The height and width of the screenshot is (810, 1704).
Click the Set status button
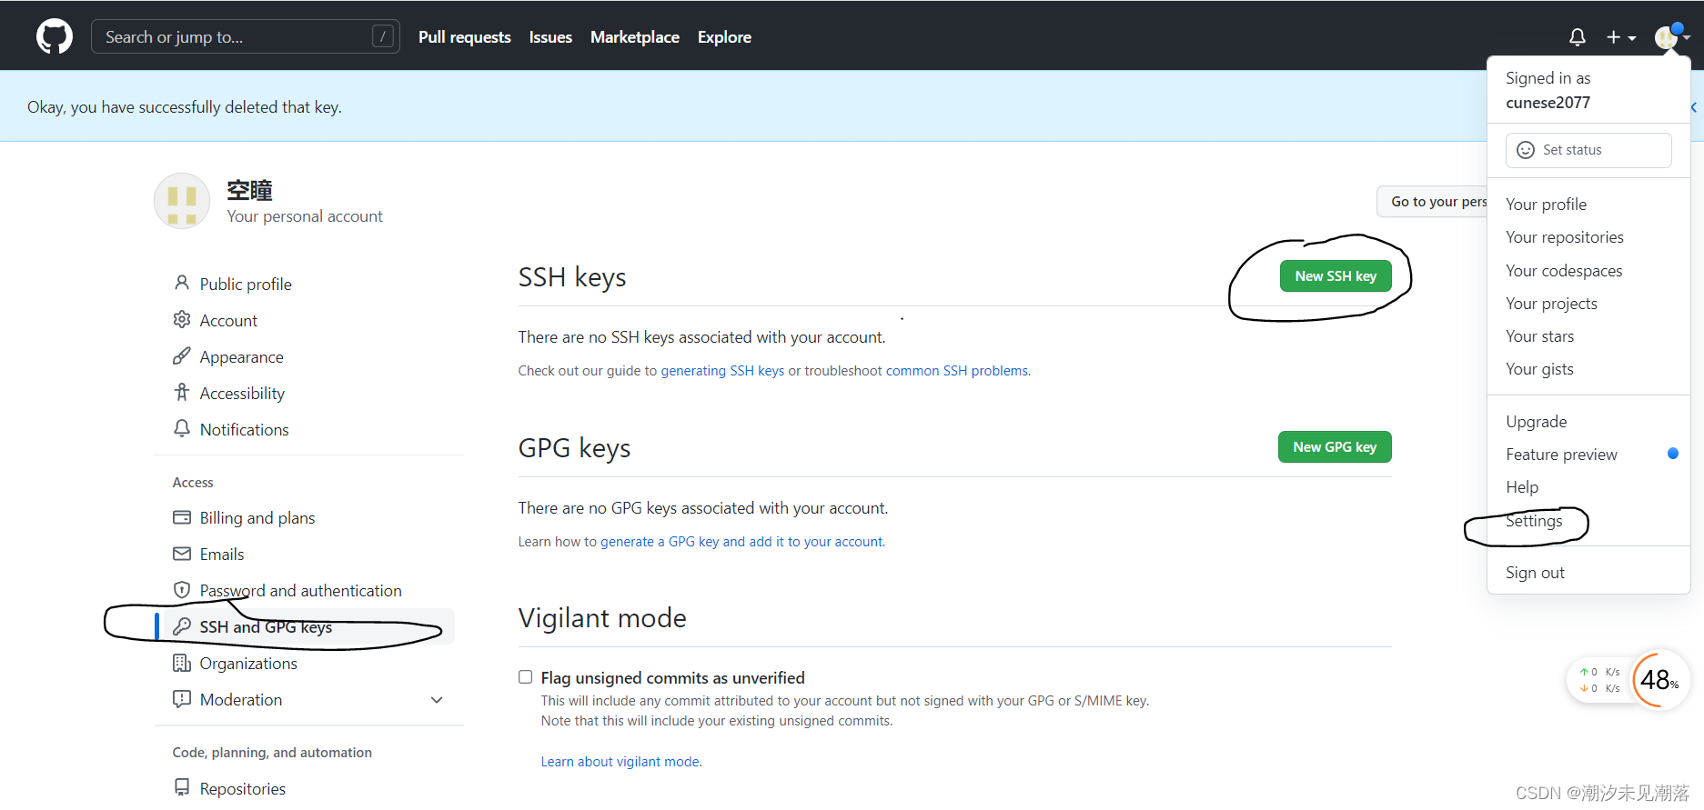click(x=1588, y=150)
